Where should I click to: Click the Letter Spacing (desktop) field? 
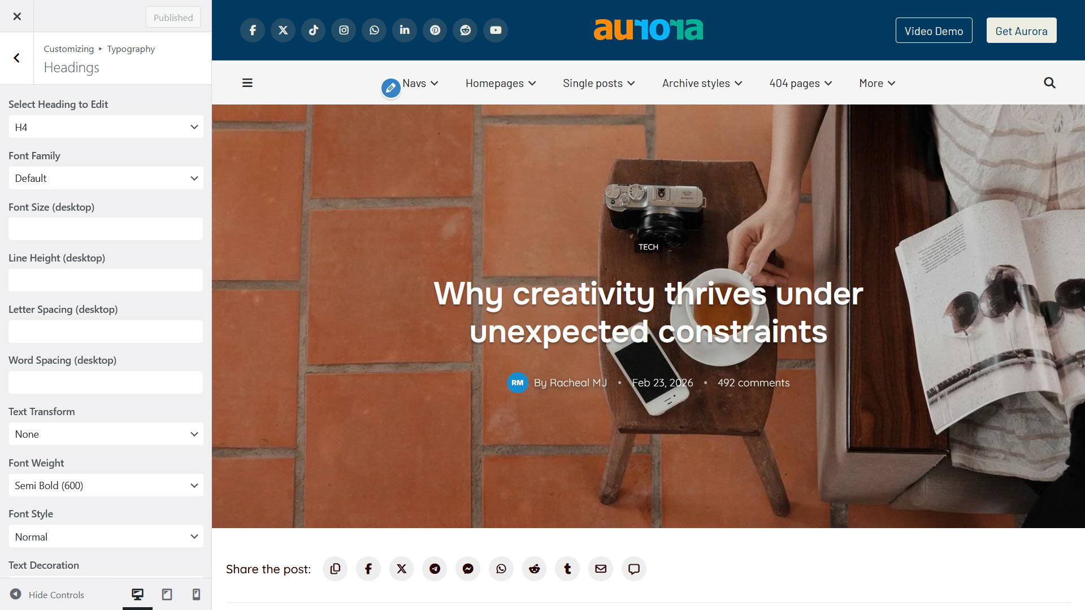click(x=106, y=332)
